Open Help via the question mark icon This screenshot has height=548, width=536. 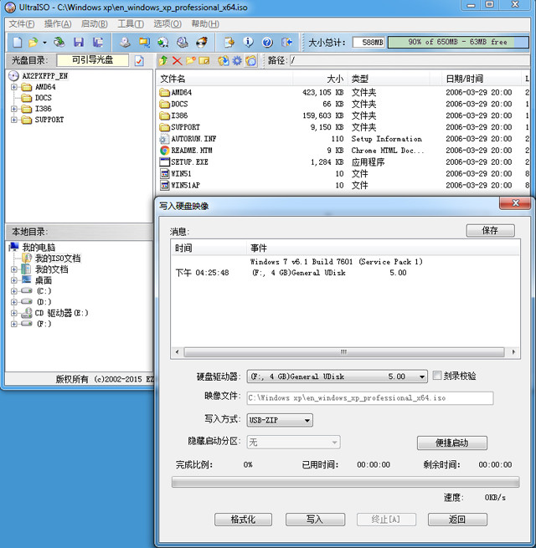[x=267, y=43]
